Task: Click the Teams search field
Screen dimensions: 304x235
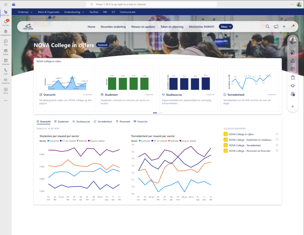Action: [x=151, y=4]
